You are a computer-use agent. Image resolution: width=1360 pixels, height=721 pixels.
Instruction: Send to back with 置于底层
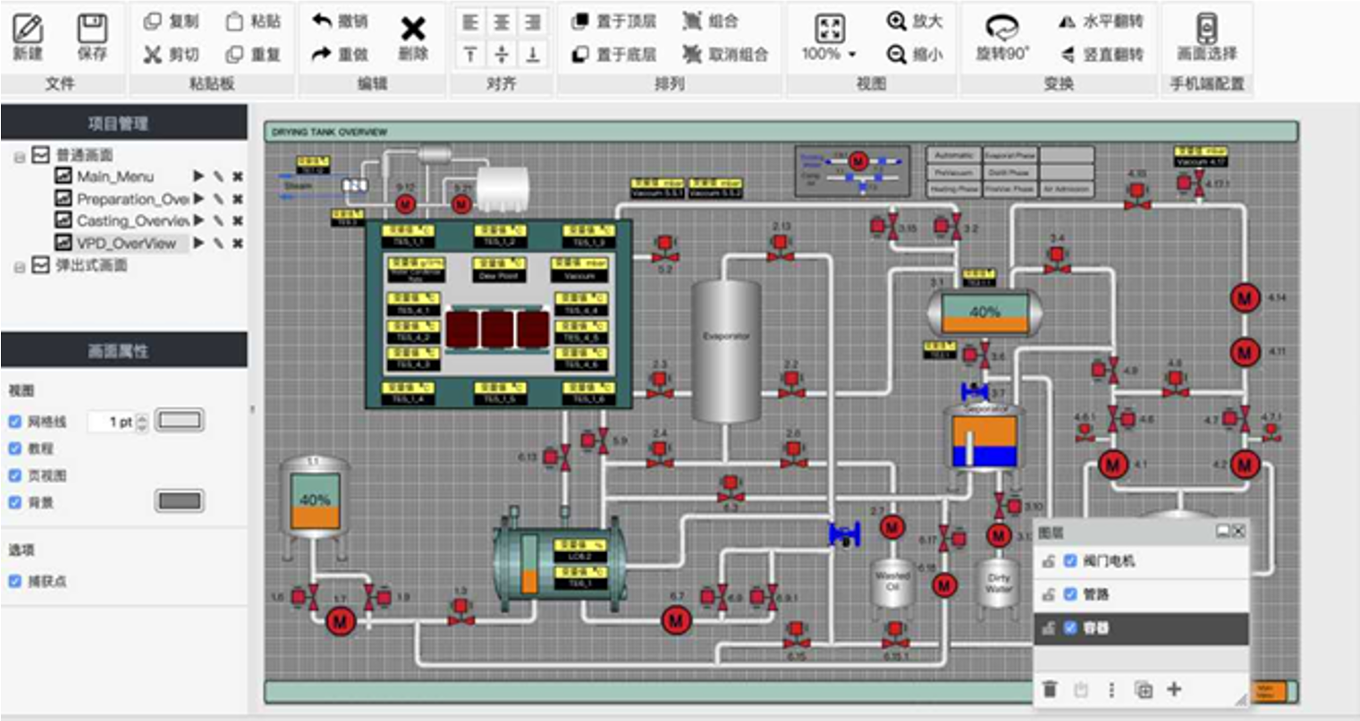(613, 54)
